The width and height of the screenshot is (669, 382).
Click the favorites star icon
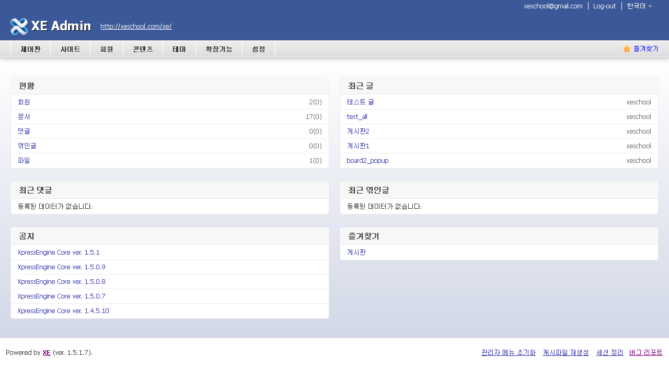click(627, 49)
